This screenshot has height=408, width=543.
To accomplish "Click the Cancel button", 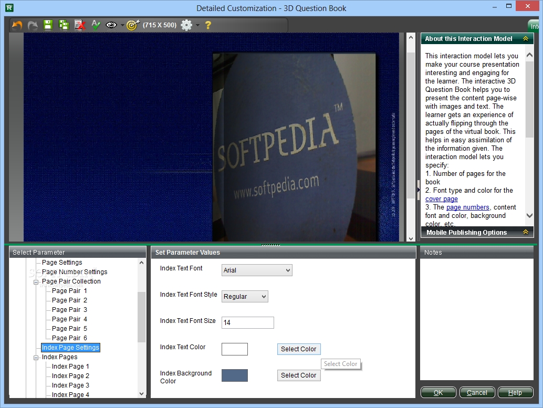I will click(x=477, y=392).
